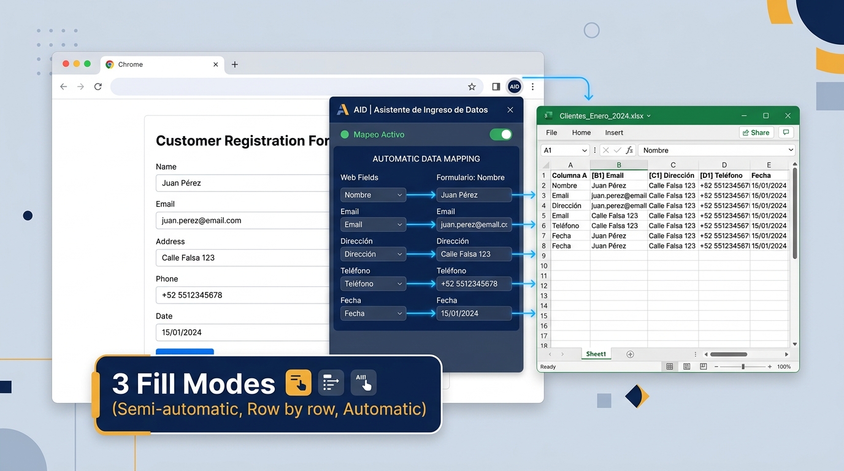Image resolution: width=844 pixels, height=471 pixels.
Task: Open the Nombre web field dropdown
Action: pos(373,195)
